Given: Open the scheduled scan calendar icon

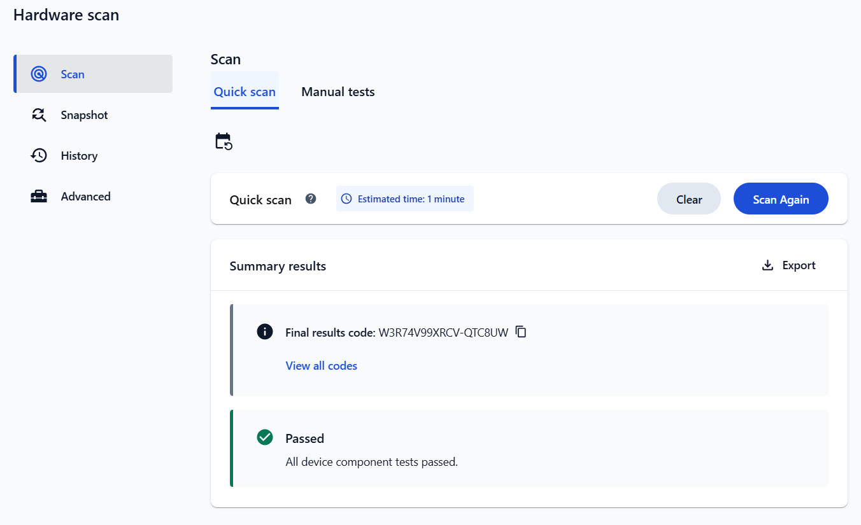Looking at the screenshot, I should (x=224, y=141).
